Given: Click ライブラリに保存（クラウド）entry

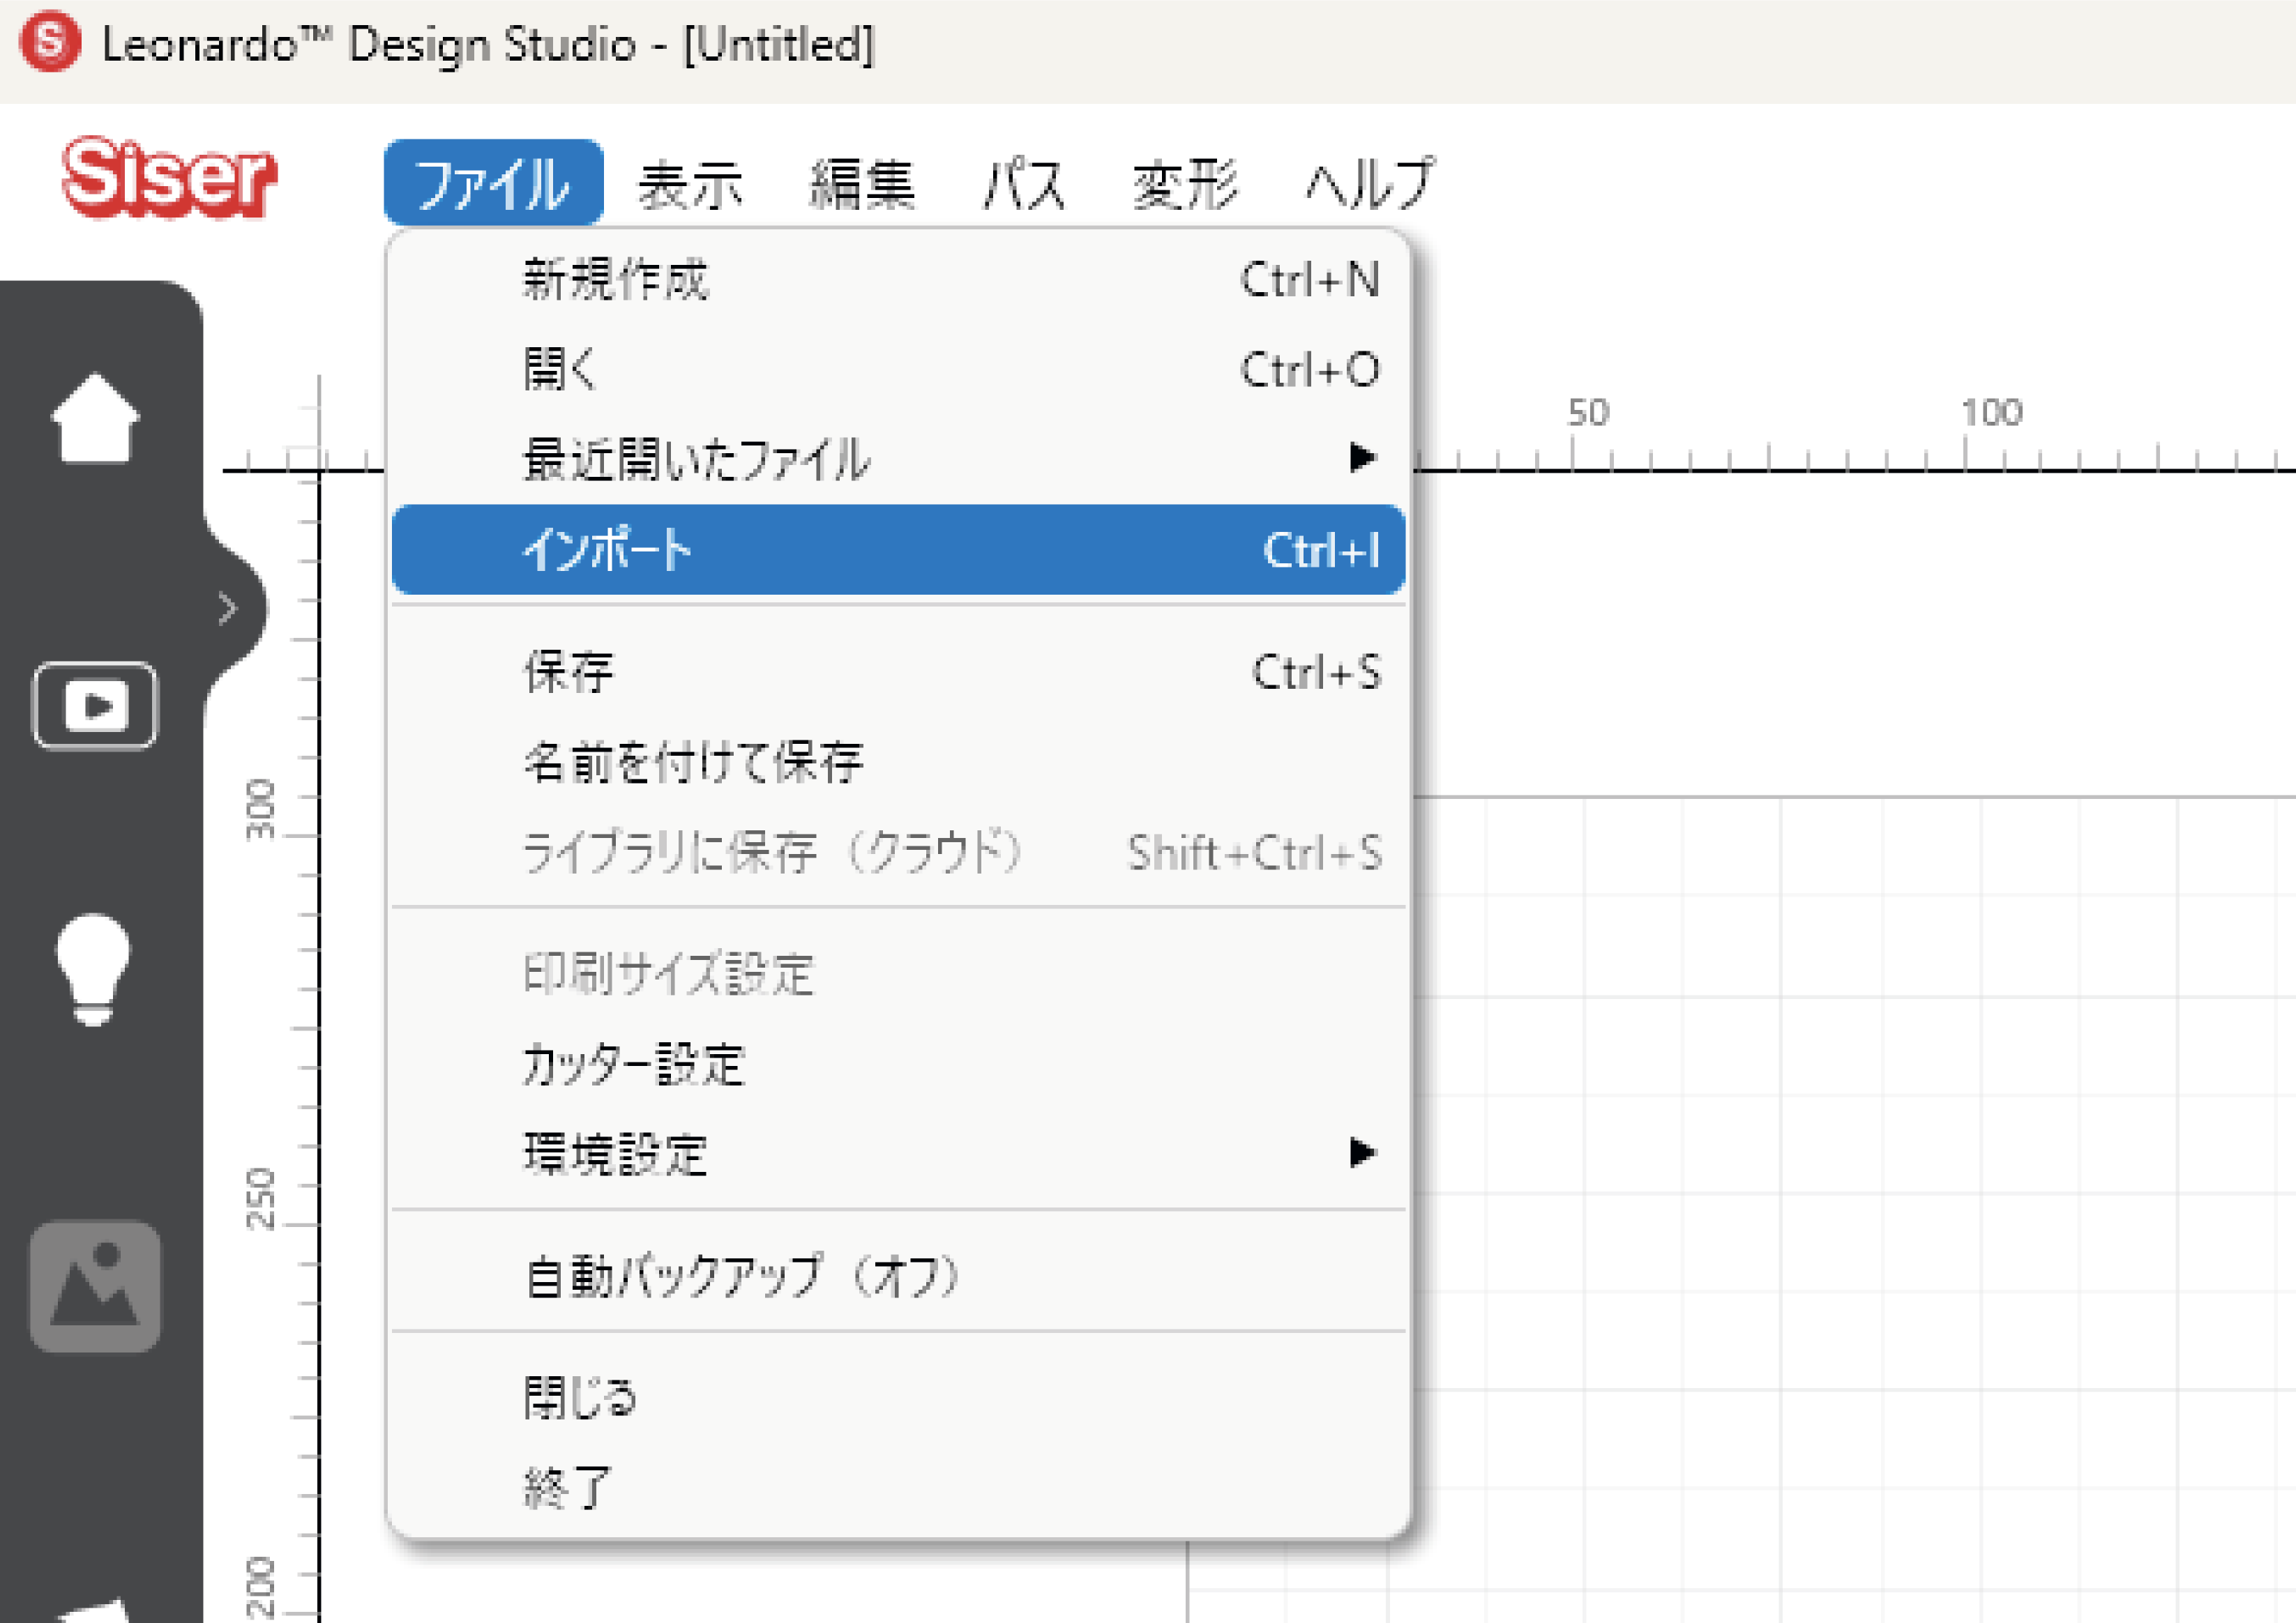Looking at the screenshot, I should click(x=898, y=853).
